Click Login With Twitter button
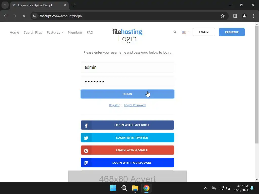This screenshot has width=259, height=194. [x=127, y=138]
